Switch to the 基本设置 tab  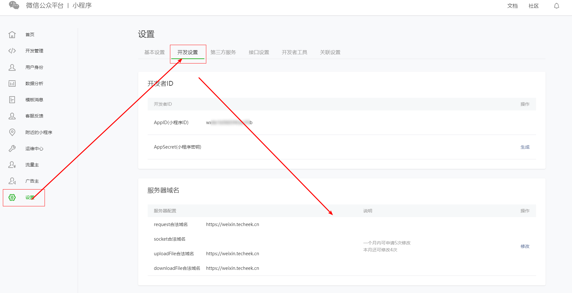[x=154, y=52]
